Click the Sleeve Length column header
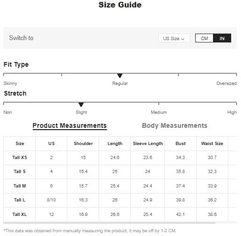The height and width of the screenshot is (236, 241). point(148,144)
